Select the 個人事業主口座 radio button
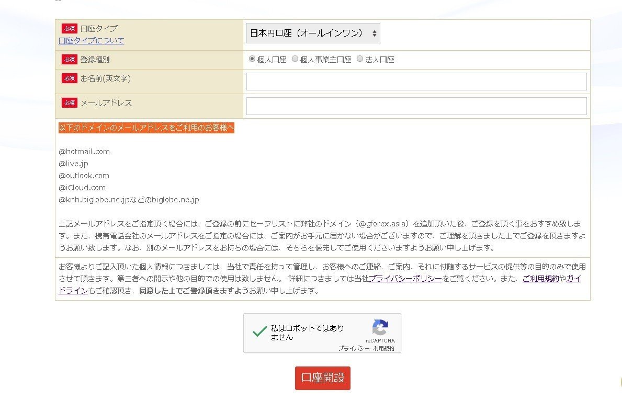The width and height of the screenshot is (622, 401). [295, 58]
